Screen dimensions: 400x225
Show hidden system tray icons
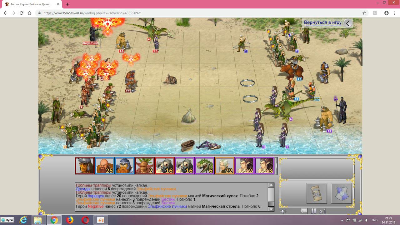(342, 220)
